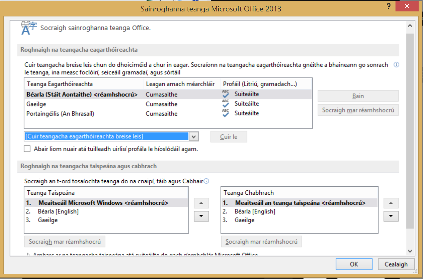The height and width of the screenshot is (279, 423).
Task: Enable 'Abair liom nuair atá tuilleadh uirlisí' checkbox
Action: pos(27,149)
